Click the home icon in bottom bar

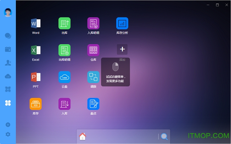pyautogui.click(x=82, y=136)
